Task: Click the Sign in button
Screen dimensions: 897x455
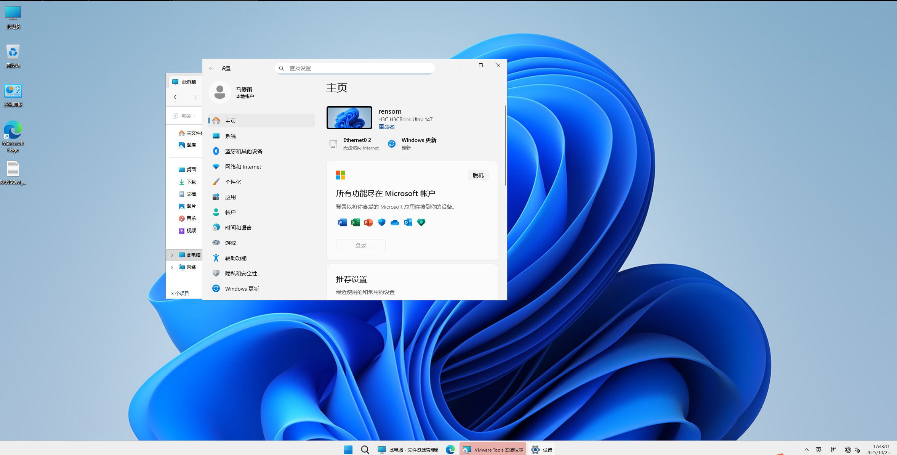Action: click(x=360, y=245)
